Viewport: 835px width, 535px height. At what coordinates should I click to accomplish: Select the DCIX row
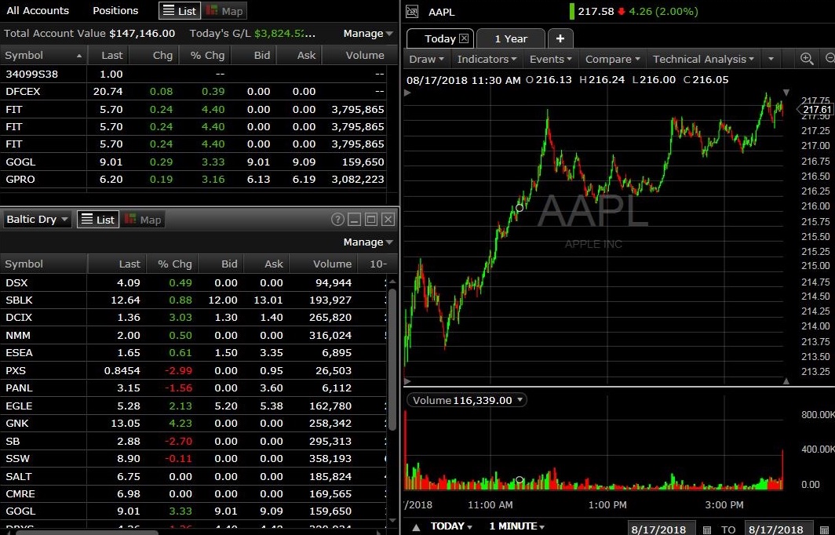[x=194, y=318]
